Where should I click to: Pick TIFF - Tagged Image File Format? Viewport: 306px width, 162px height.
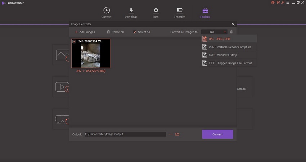pyautogui.click(x=229, y=63)
